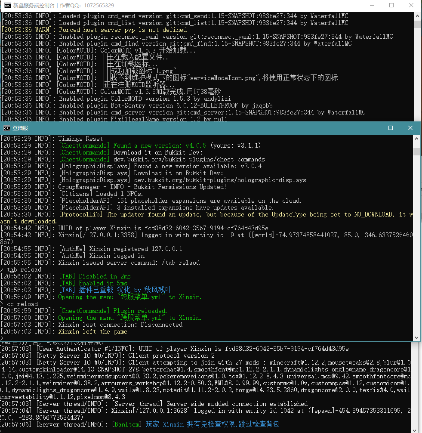422x433 pixels.
Task: Click scrollbar thumb in 新鑫服务端控制台 window
Action: point(417,25)
